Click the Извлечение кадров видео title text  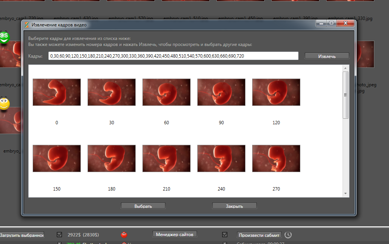[59, 25]
